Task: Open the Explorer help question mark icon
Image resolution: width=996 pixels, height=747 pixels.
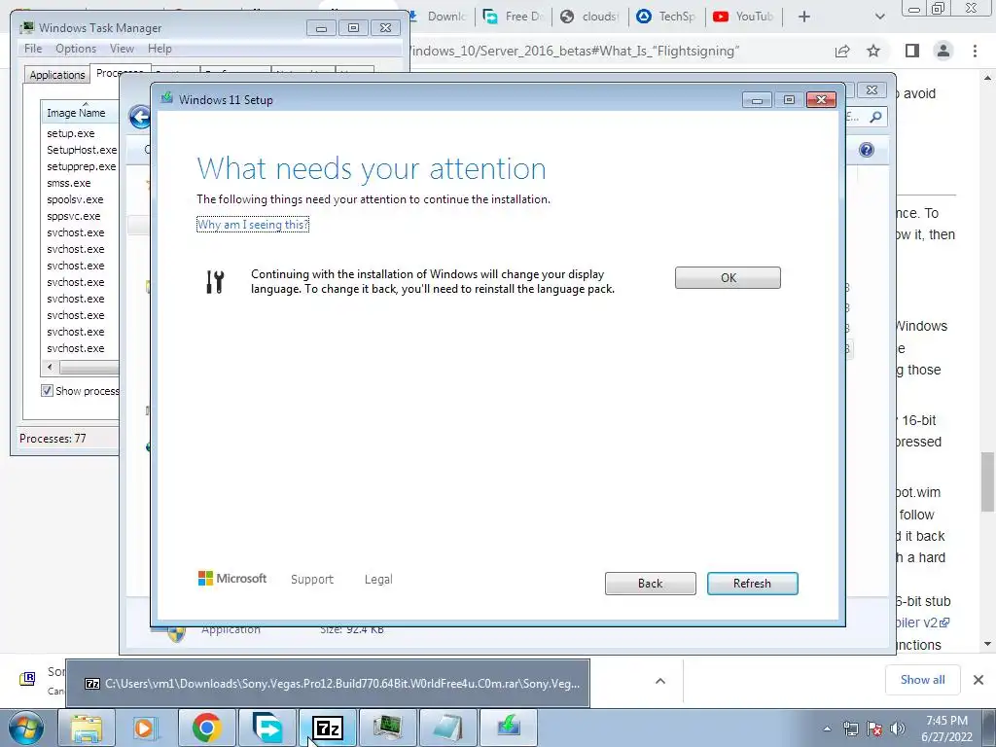Action: point(867,150)
